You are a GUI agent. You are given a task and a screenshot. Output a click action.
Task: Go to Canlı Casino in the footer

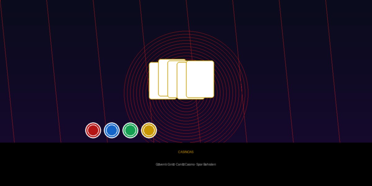[185, 164]
